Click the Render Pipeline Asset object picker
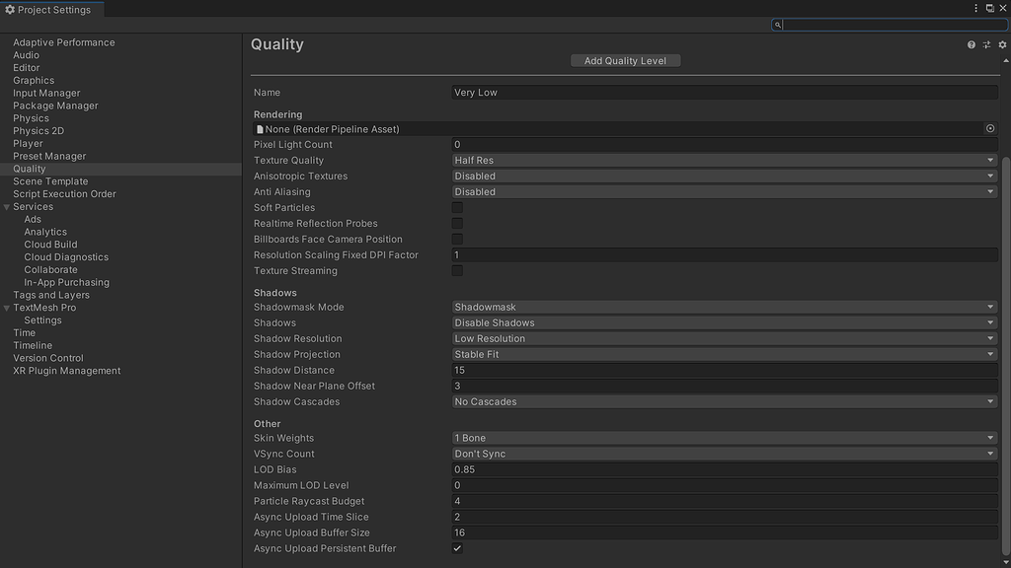Image resolution: width=1011 pixels, height=568 pixels. coord(990,129)
